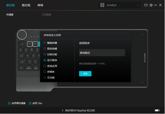Click the 浏览 browse button

(x=85, y=74)
